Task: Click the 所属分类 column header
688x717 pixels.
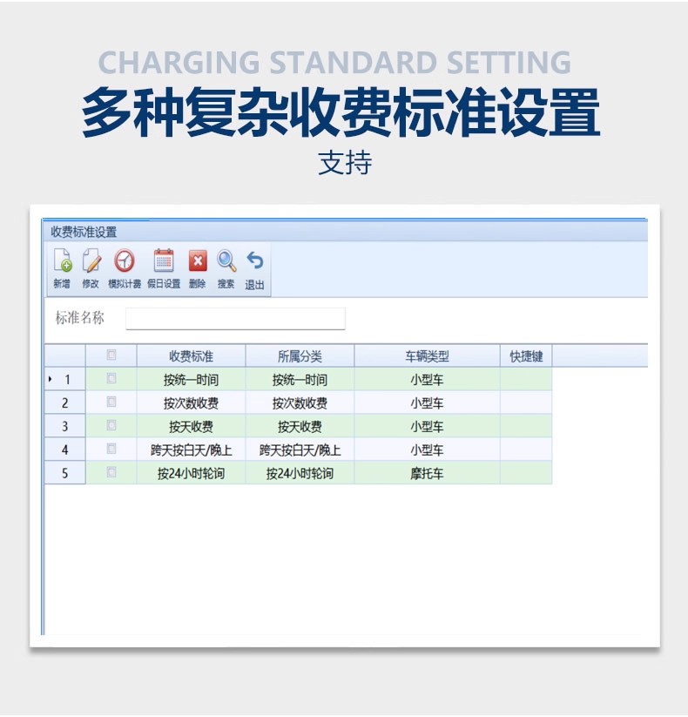Action: [300, 356]
